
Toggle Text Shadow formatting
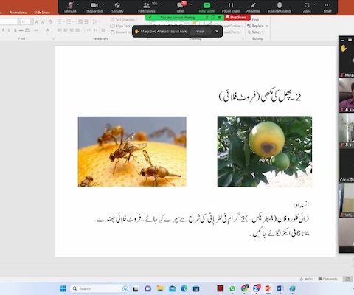coord(15,30)
